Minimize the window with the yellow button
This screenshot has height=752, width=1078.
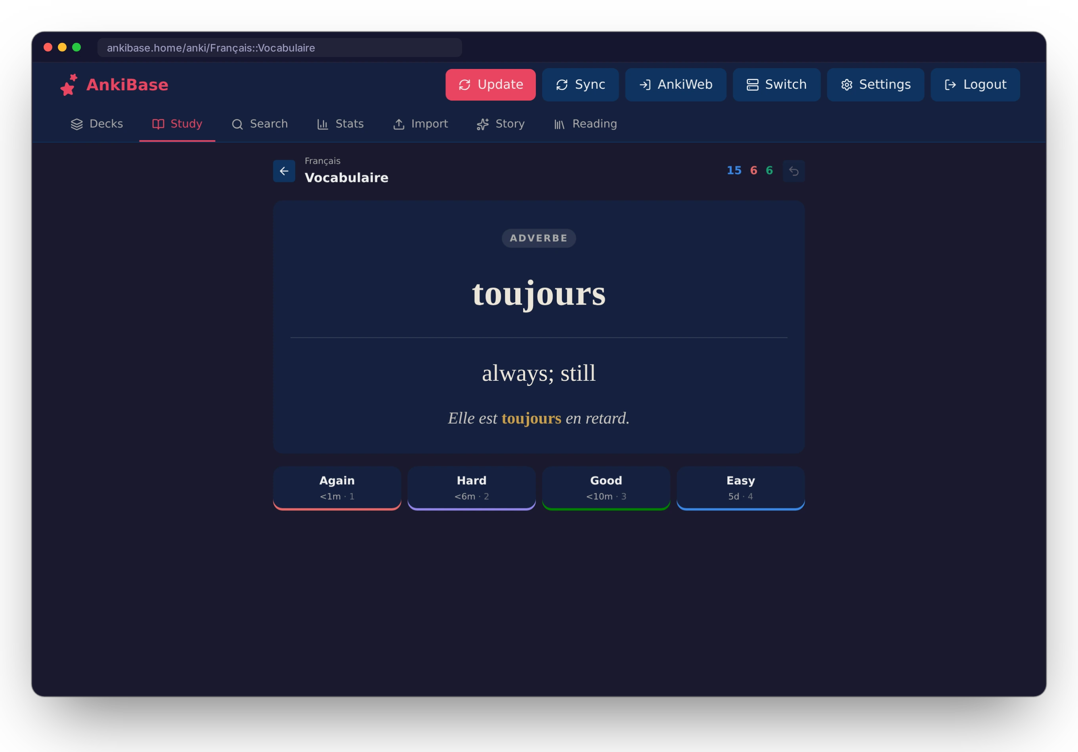[62, 48]
